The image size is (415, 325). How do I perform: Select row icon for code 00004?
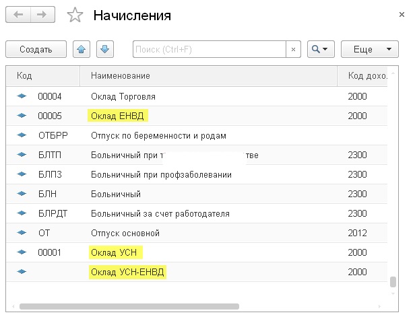pyautogui.click(x=22, y=96)
